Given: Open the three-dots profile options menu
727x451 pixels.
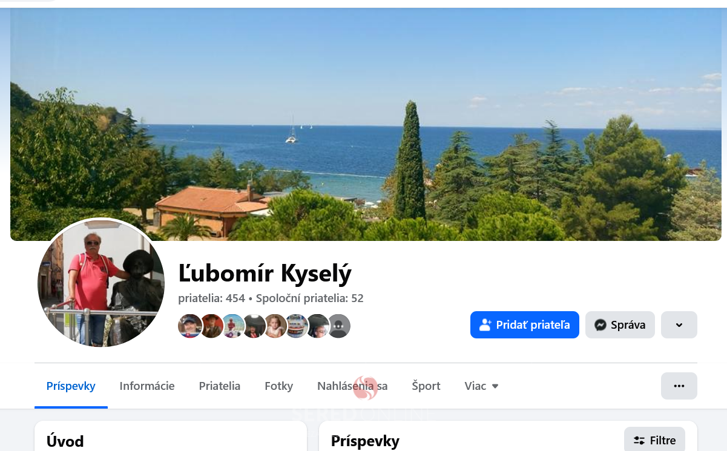Looking at the screenshot, I should pyautogui.click(x=679, y=386).
